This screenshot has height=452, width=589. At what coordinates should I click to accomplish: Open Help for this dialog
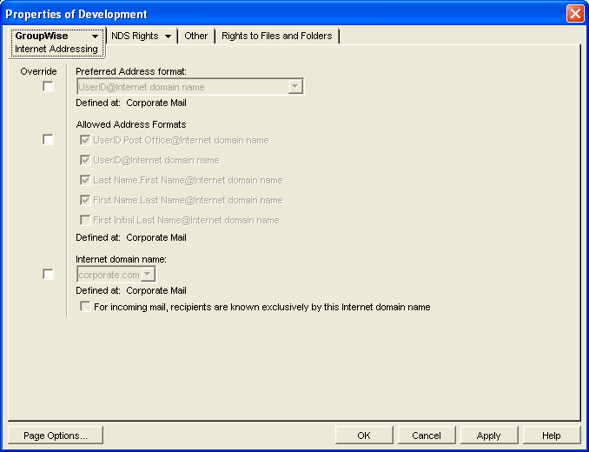pos(552,435)
